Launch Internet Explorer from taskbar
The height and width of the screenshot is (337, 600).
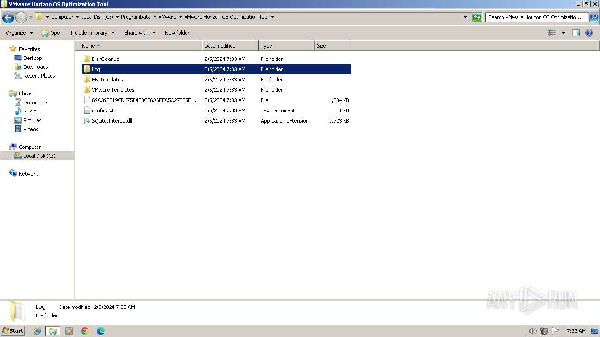click(37, 331)
